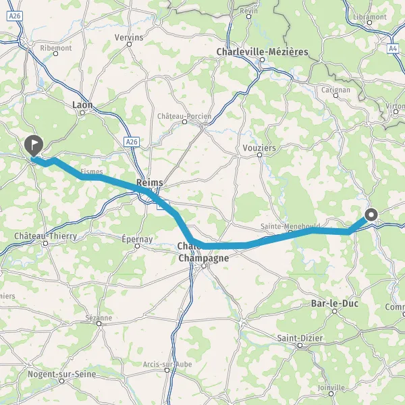Click the Libramont town marker
The image size is (405, 405).
pos(370,22)
